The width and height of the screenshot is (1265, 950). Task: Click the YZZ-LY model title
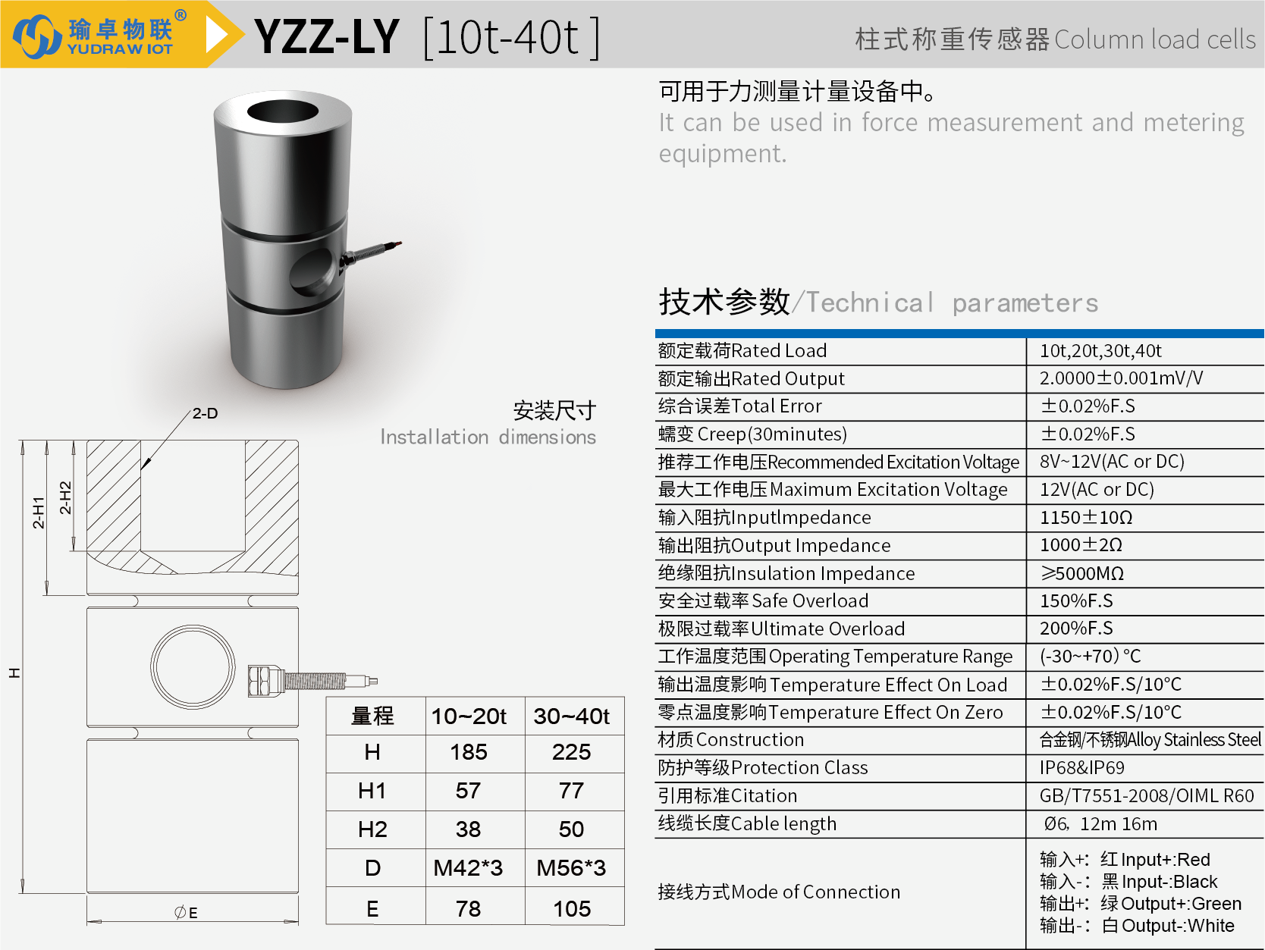coord(327,36)
